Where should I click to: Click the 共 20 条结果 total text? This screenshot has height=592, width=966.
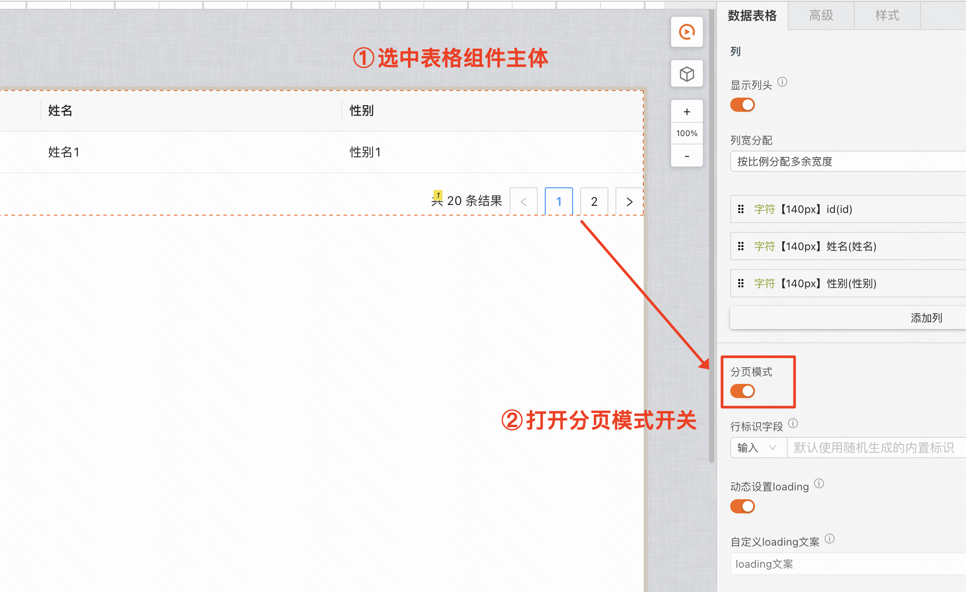[467, 201]
